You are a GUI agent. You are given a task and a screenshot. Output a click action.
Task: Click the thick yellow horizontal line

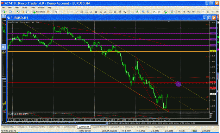coord(108,51)
